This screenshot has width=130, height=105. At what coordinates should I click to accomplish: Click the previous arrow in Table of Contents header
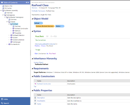tap(26, 3)
